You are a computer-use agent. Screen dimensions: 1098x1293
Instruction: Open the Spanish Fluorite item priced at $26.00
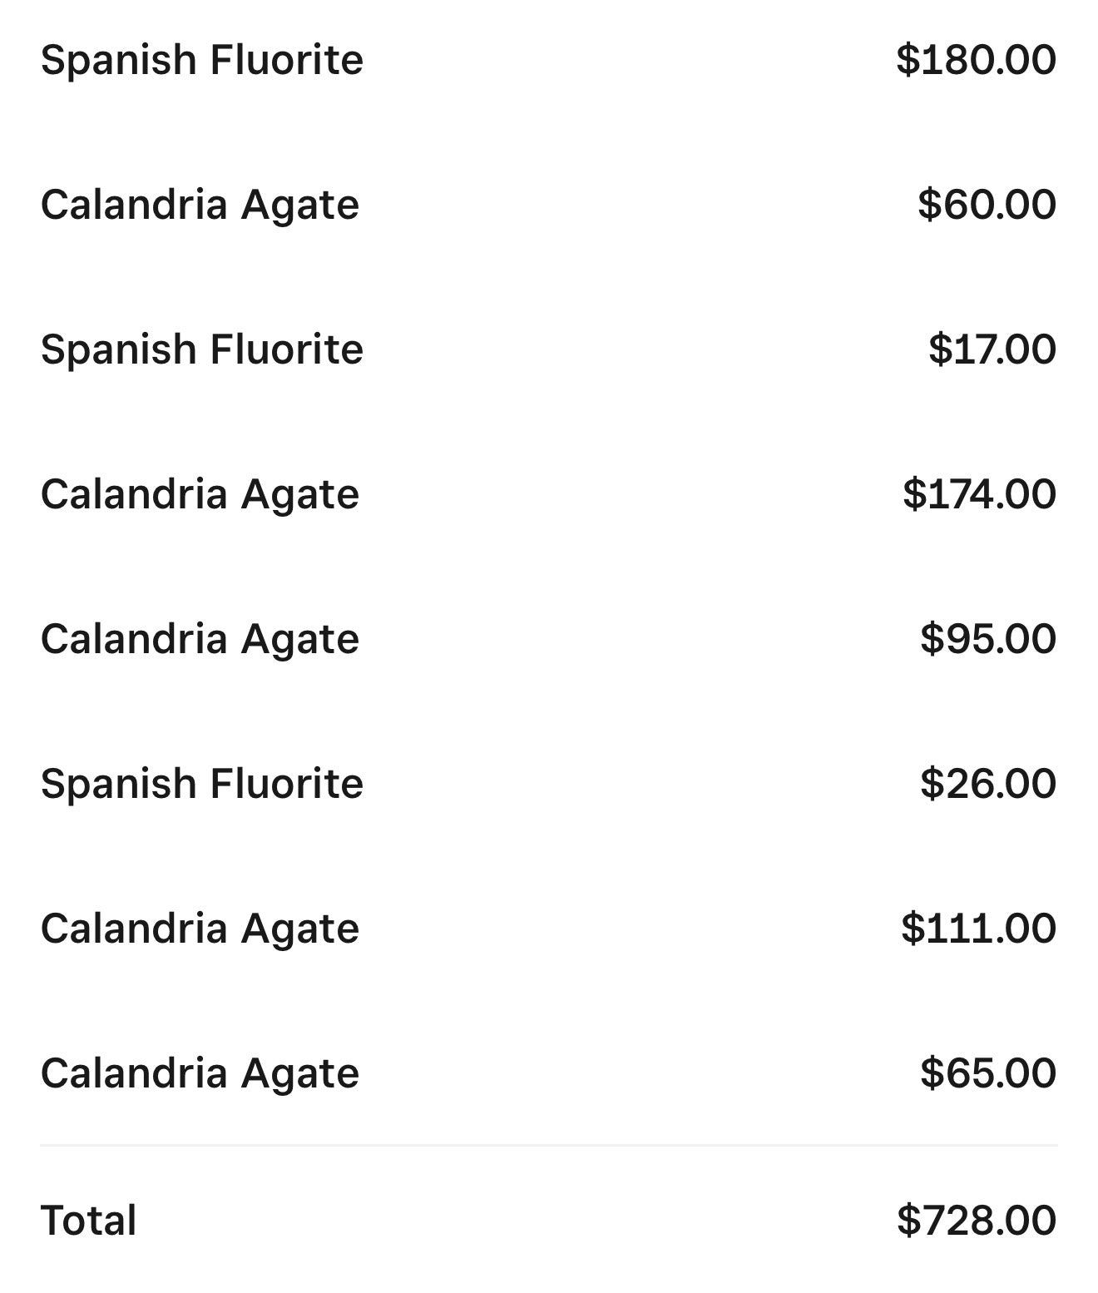(202, 784)
